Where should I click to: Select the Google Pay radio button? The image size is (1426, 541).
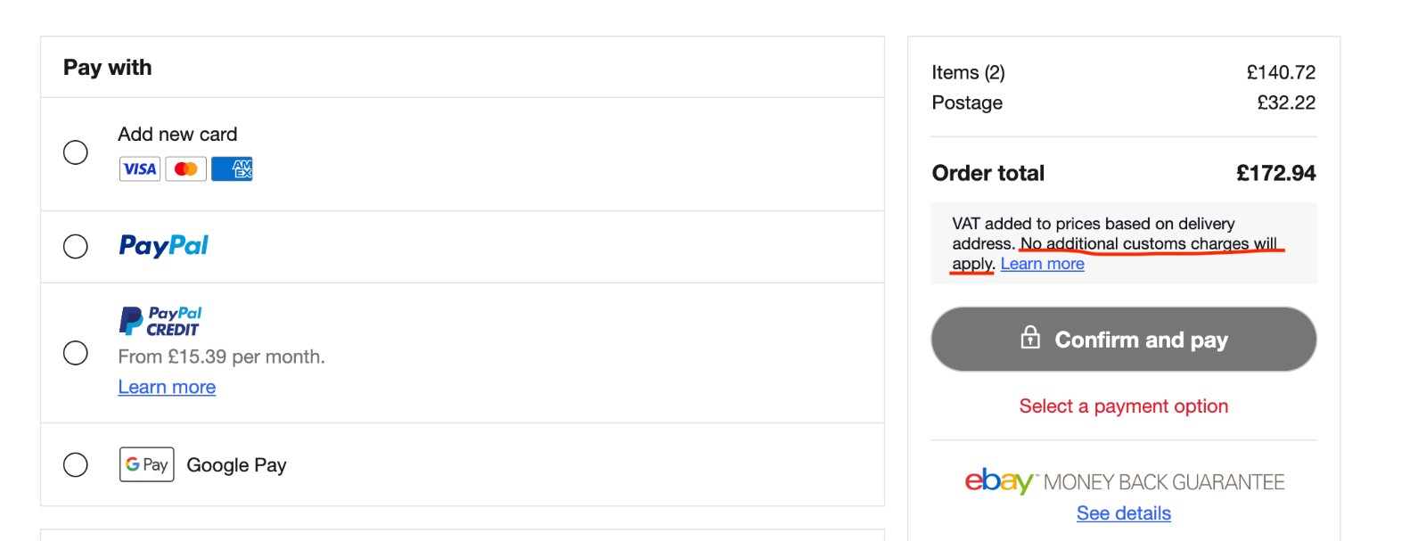(x=76, y=464)
